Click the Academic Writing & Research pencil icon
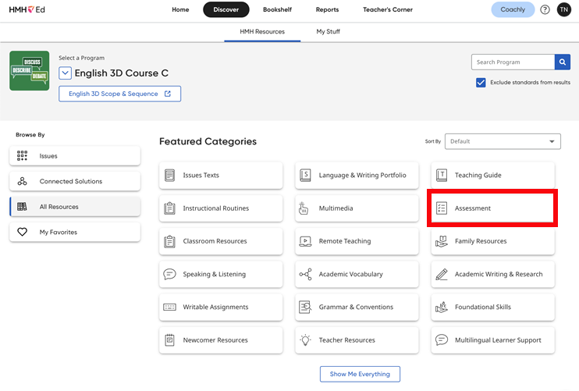This screenshot has height=391, width=579. point(441,274)
